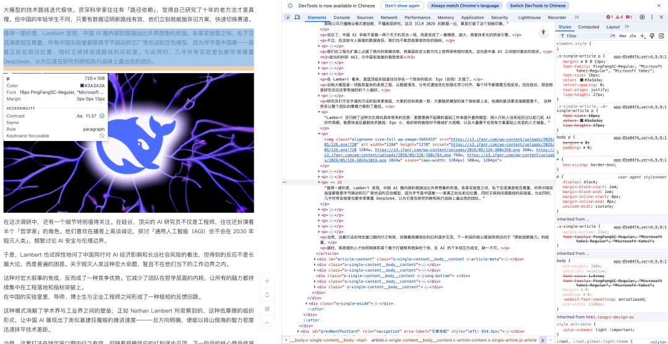This screenshot has width=668, height=344.
Task: Open the Recorder tab
Action: [x=557, y=17]
